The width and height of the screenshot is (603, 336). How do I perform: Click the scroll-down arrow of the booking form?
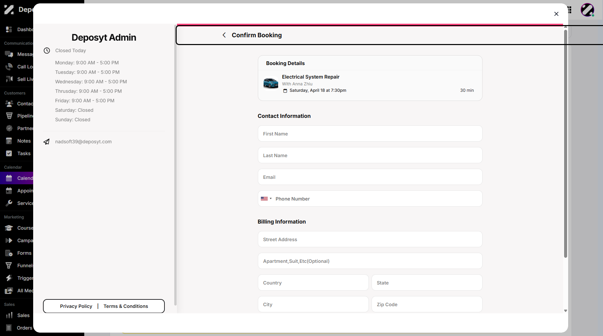tap(565, 311)
